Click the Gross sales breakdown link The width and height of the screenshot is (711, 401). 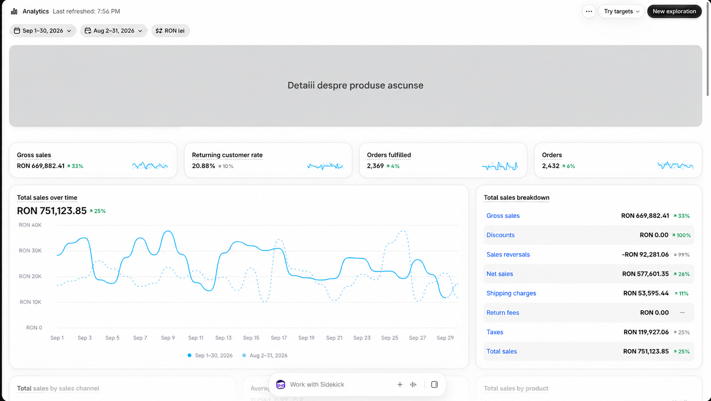pos(503,216)
